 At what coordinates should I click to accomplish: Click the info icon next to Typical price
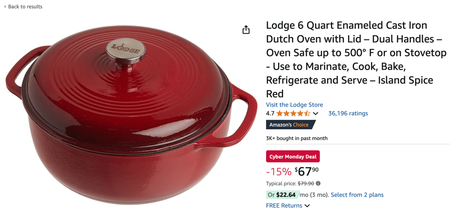coord(318,183)
